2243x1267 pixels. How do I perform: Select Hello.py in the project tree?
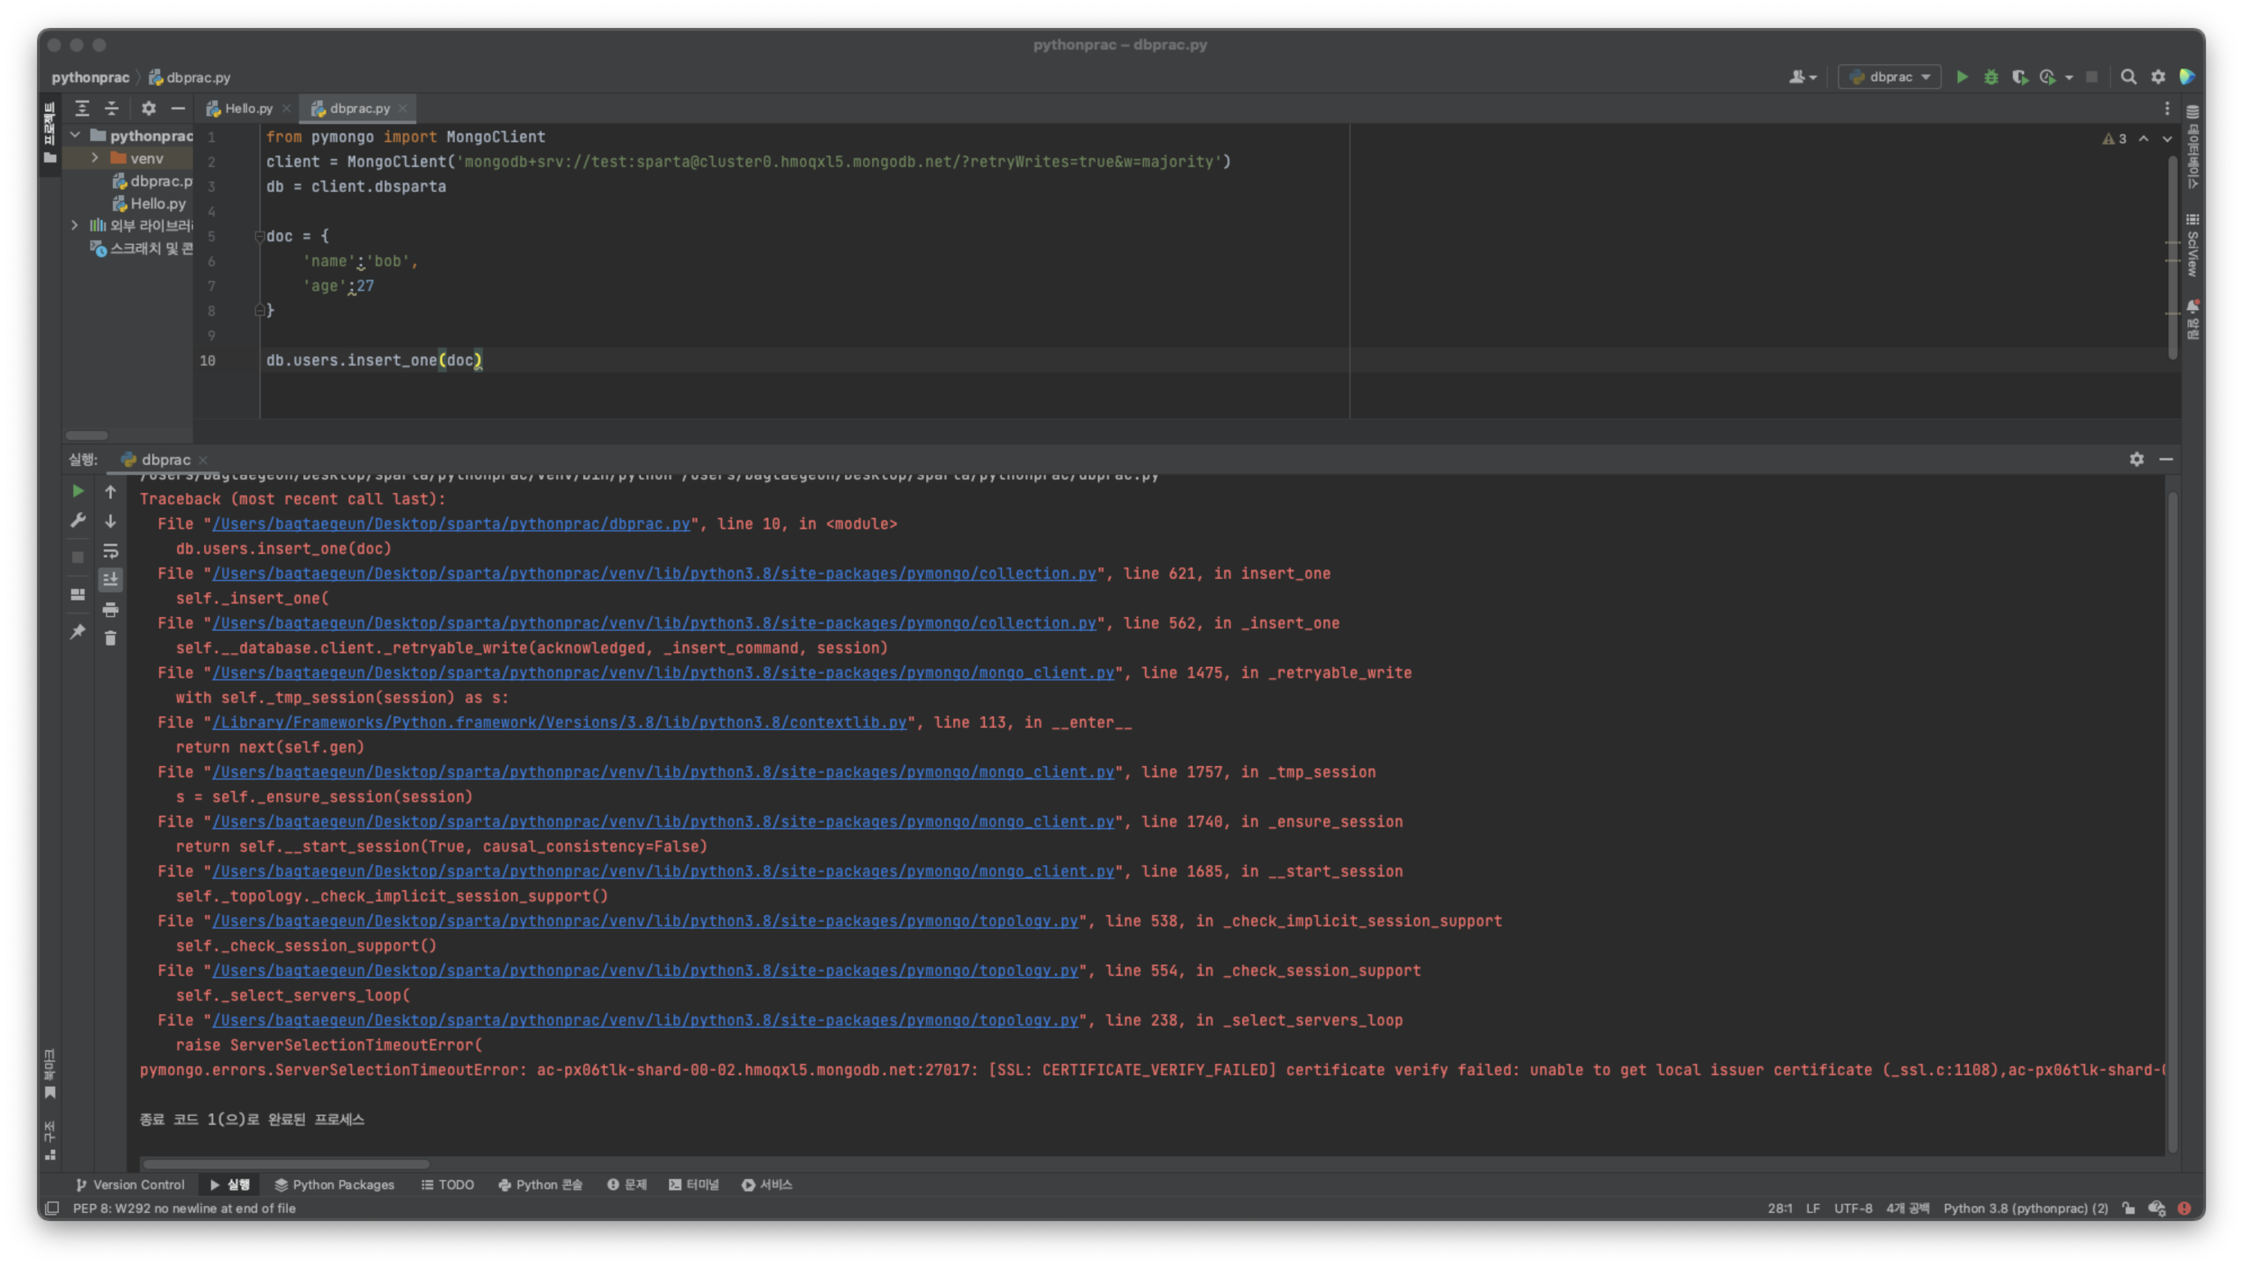(149, 203)
